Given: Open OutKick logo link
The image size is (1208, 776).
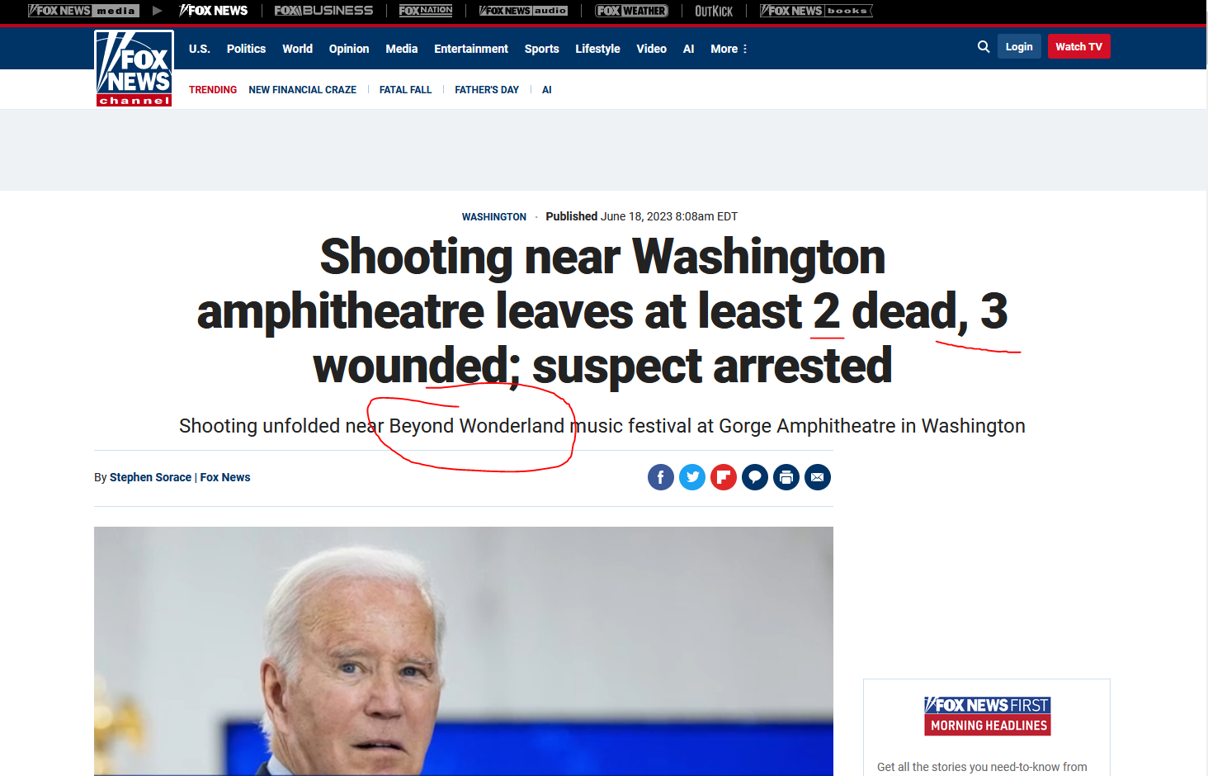Looking at the screenshot, I should (x=714, y=11).
